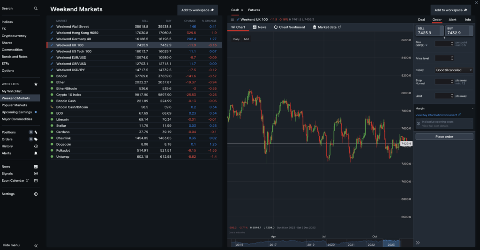Screen dimensions: 480x250
Task: Open the chart hamburger menu icon
Action: pos(232,19)
